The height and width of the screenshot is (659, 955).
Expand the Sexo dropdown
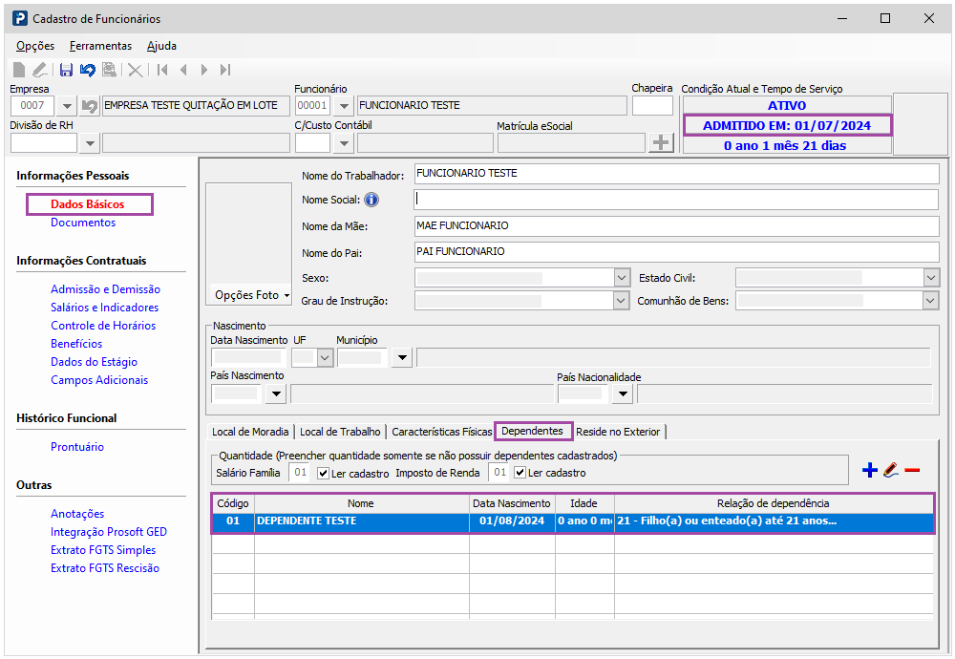tap(622, 278)
